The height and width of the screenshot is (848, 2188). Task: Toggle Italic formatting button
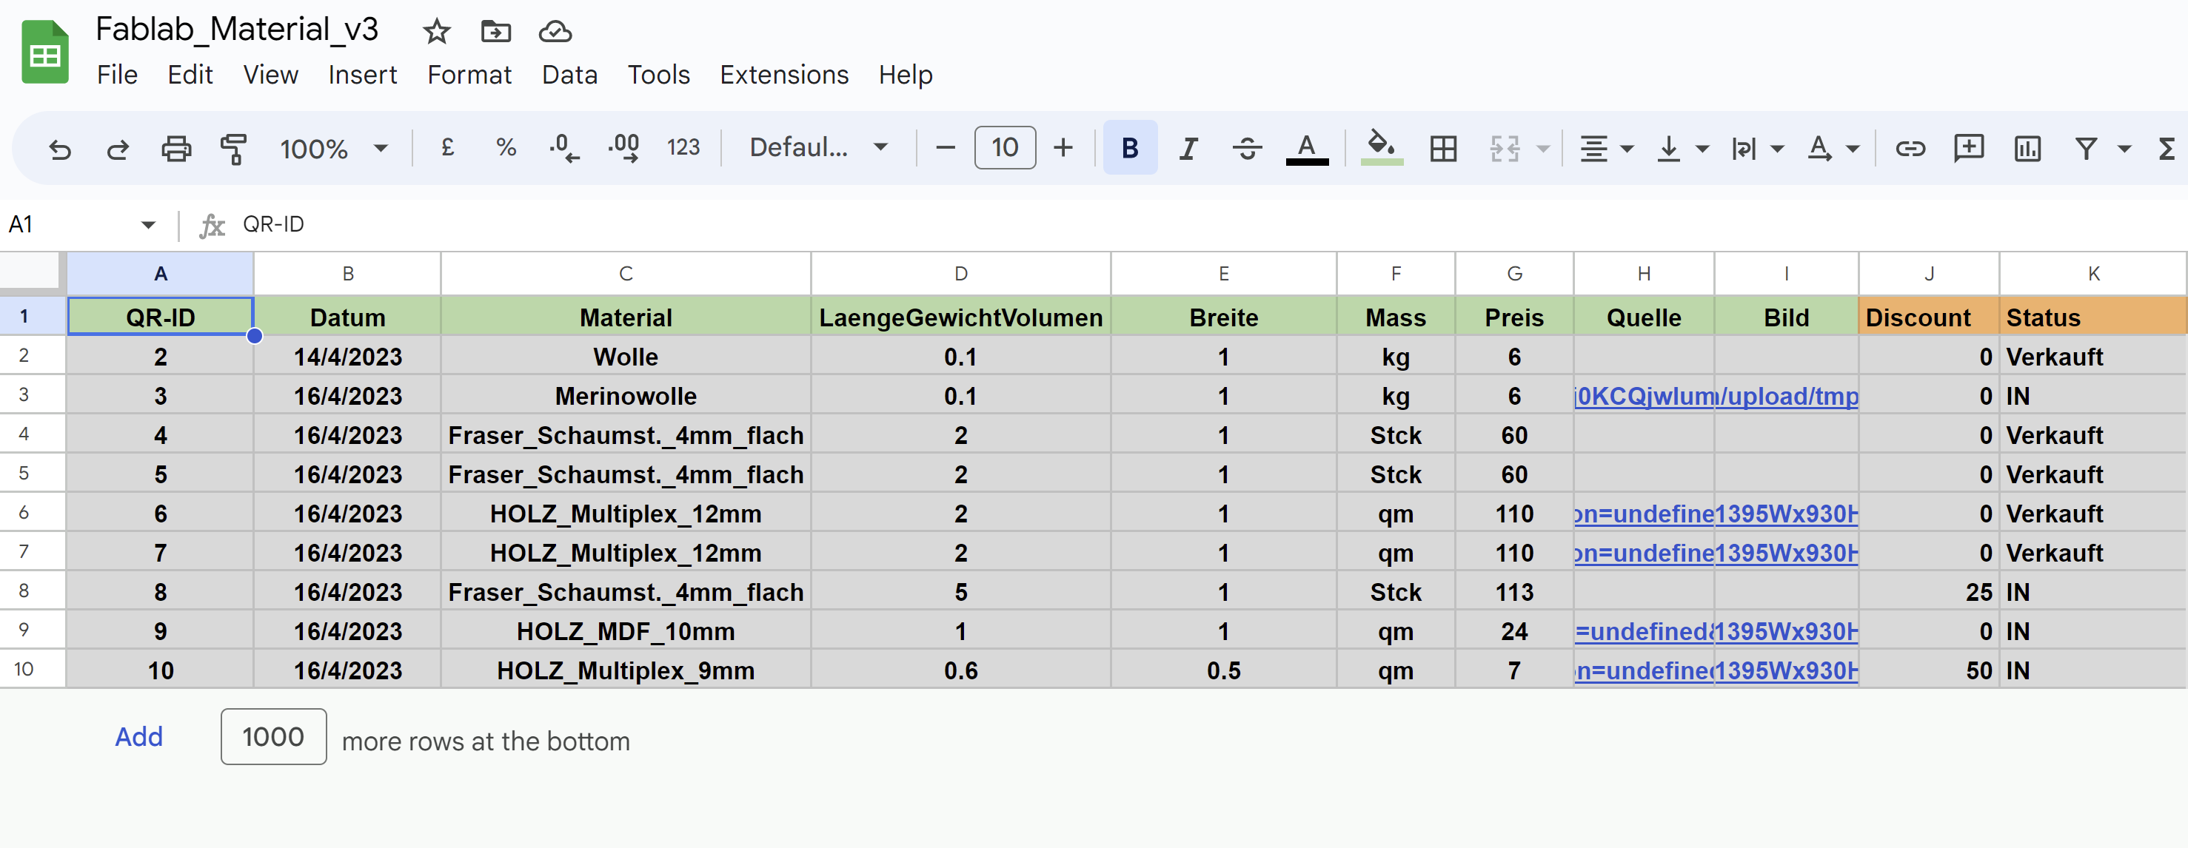point(1188,149)
